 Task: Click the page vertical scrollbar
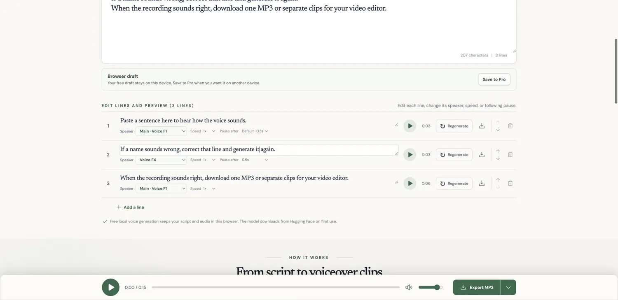pos(616,71)
